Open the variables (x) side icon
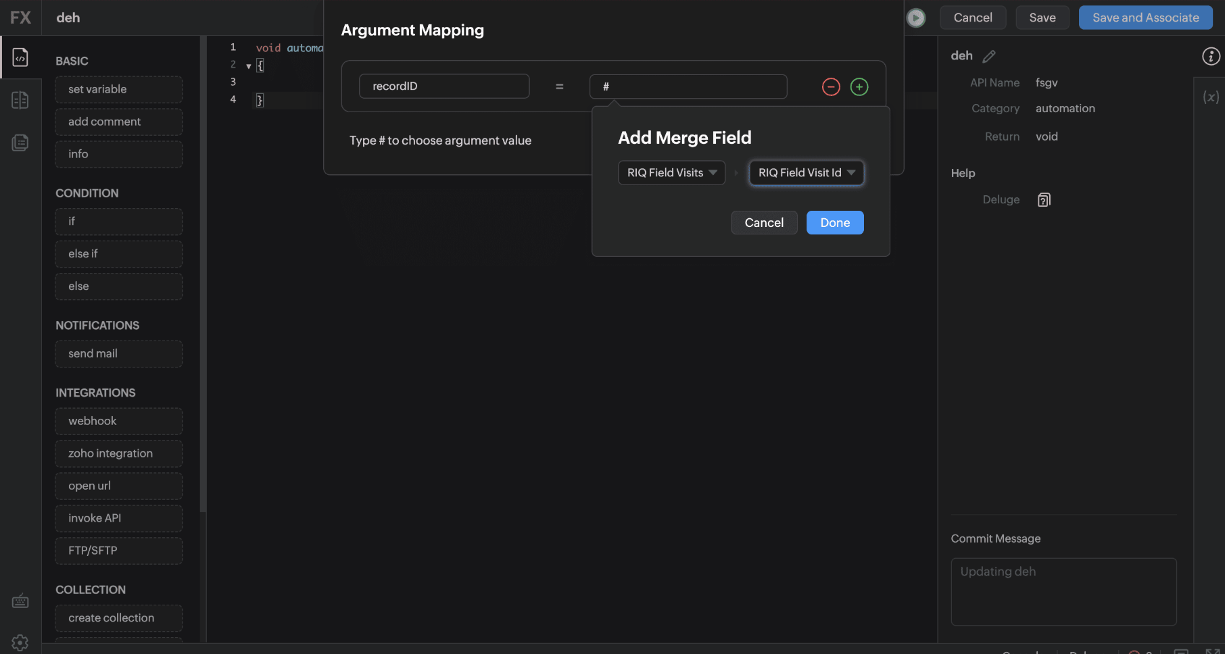The height and width of the screenshot is (654, 1225). pyautogui.click(x=1210, y=97)
